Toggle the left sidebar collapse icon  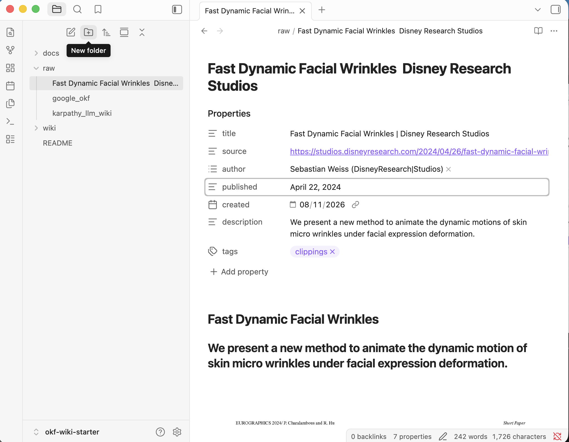pyautogui.click(x=177, y=9)
